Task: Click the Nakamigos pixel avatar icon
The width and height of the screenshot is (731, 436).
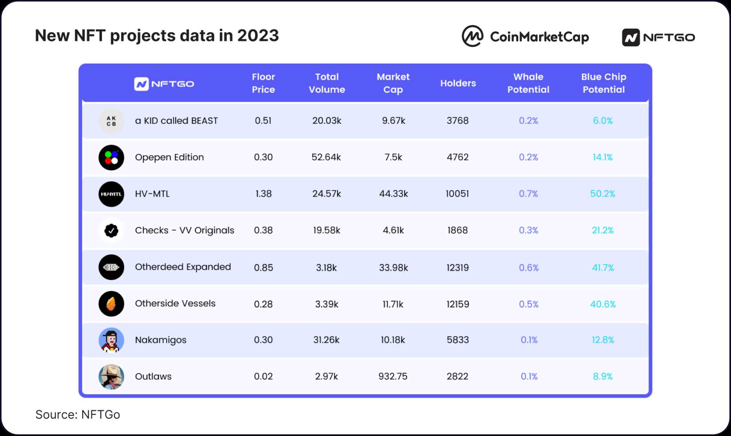Action: [111, 340]
